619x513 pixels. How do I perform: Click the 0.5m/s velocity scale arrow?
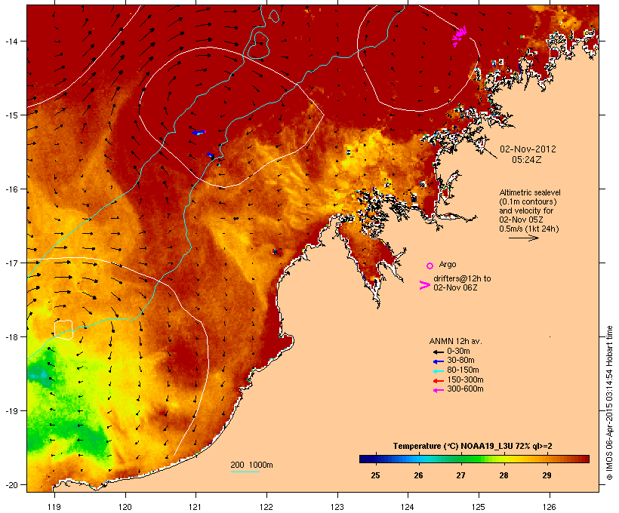[523, 238]
